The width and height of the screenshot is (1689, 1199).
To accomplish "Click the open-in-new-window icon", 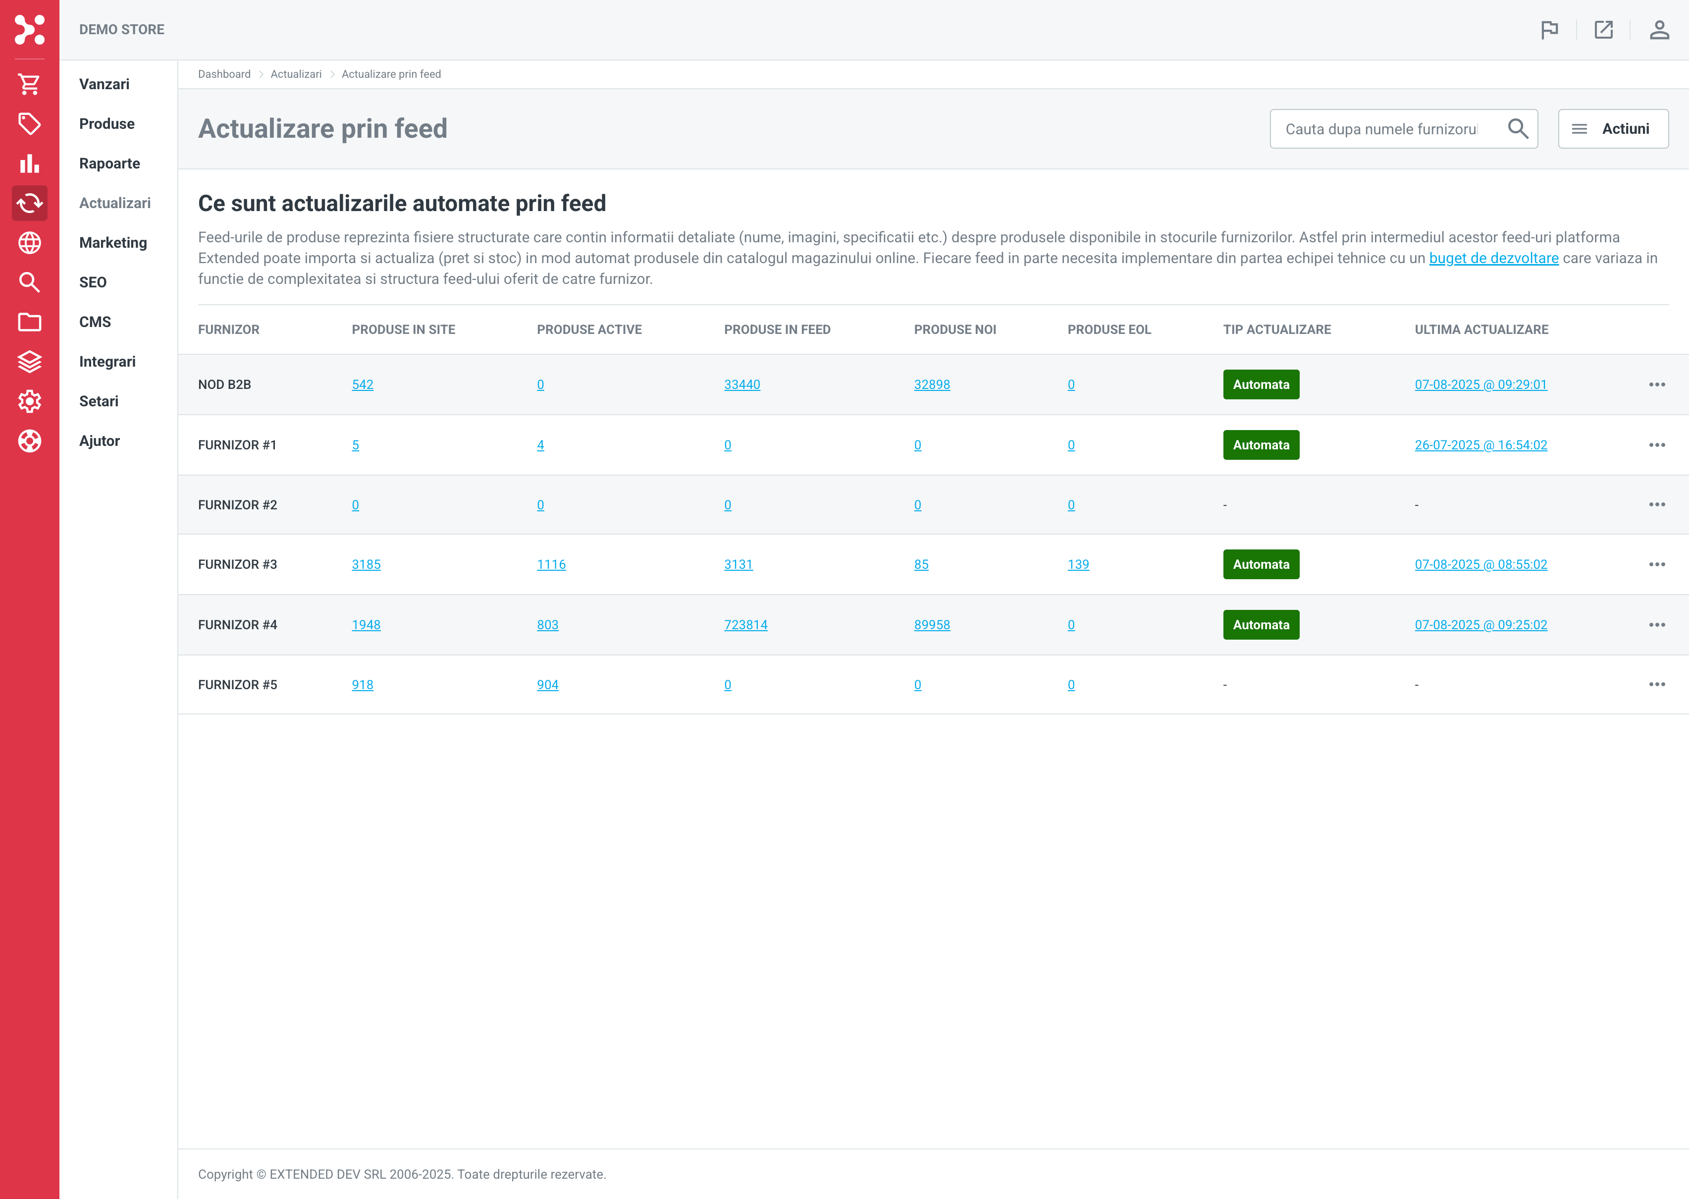I will pyautogui.click(x=1603, y=30).
